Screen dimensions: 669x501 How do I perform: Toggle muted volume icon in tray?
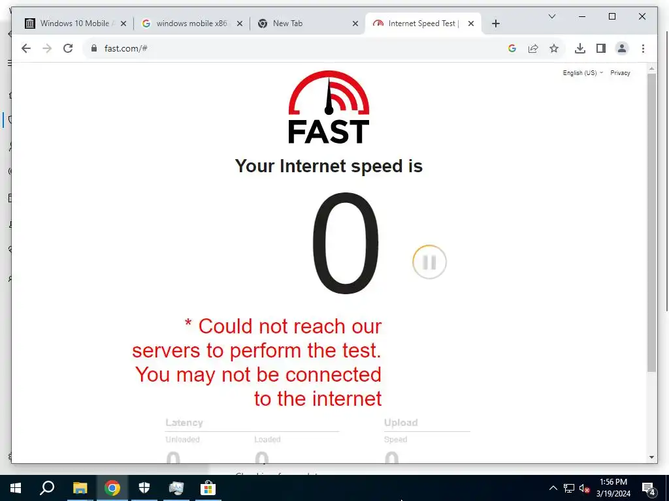pos(585,488)
